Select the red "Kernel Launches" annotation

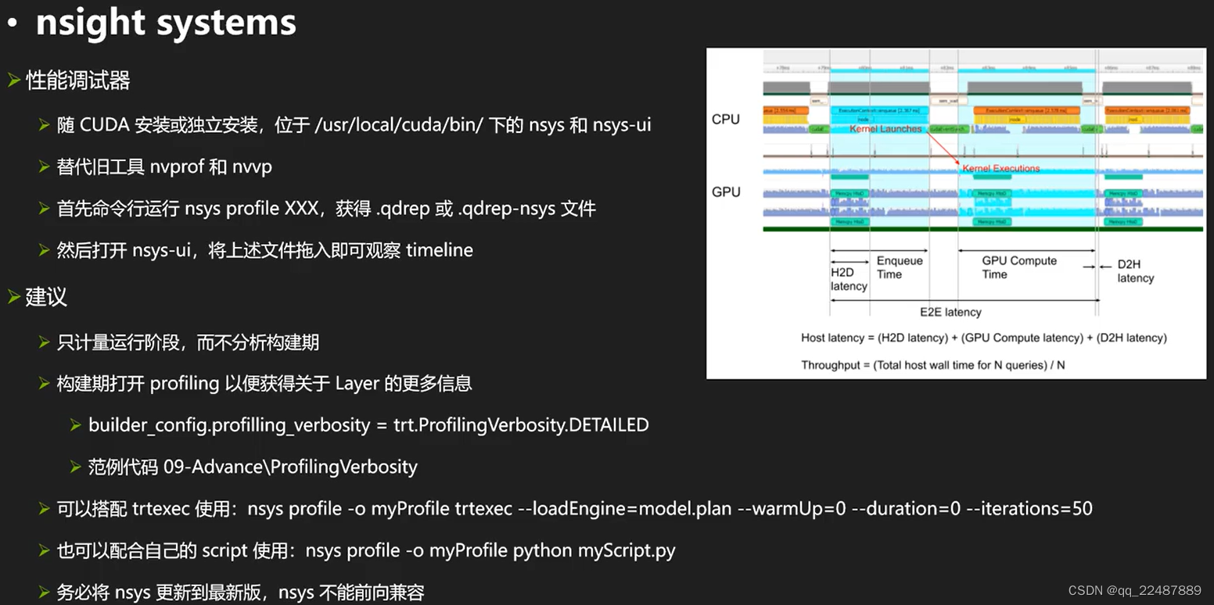[885, 129]
